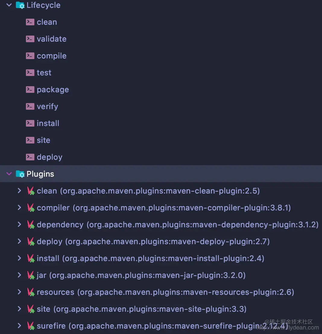This screenshot has height=334, width=322.
Task: Click the Lifecycle folder gear icon
Action: [20, 5]
